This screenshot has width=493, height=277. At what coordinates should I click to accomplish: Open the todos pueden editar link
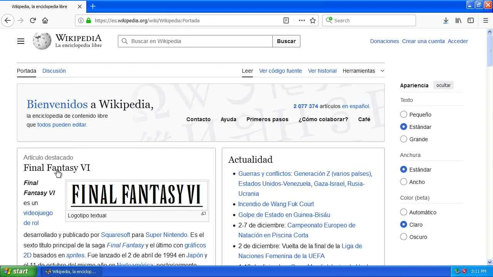[62, 125]
